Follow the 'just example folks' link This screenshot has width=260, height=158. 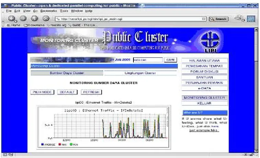(204, 130)
